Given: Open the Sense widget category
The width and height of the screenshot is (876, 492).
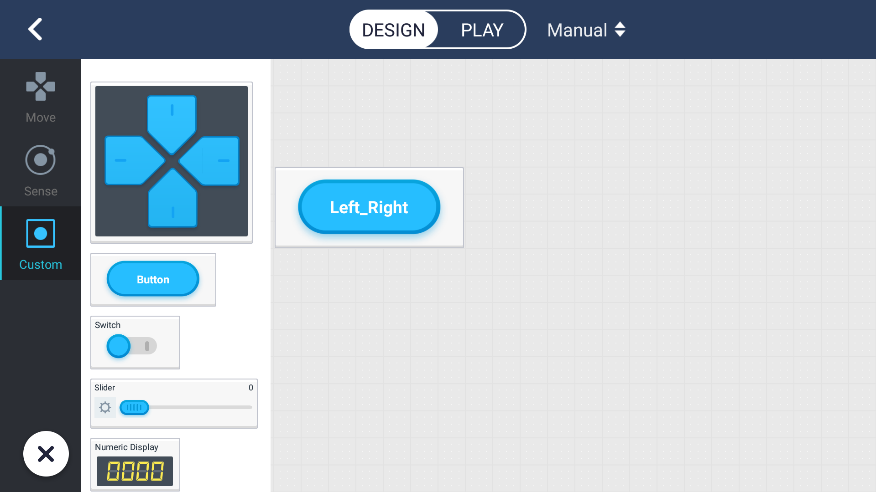Looking at the screenshot, I should (41, 171).
